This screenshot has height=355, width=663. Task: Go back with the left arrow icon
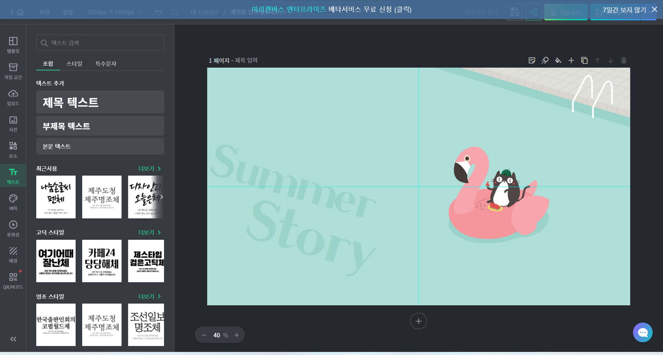click(12, 12)
